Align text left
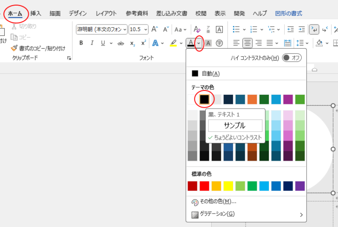The height and width of the screenshot is (227, 338). click(236, 43)
